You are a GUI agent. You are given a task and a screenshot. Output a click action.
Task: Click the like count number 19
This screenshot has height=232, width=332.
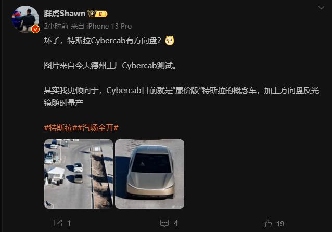pyautogui.click(x=280, y=224)
